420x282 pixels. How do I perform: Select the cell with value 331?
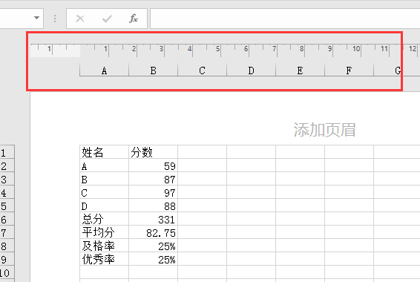click(x=153, y=219)
